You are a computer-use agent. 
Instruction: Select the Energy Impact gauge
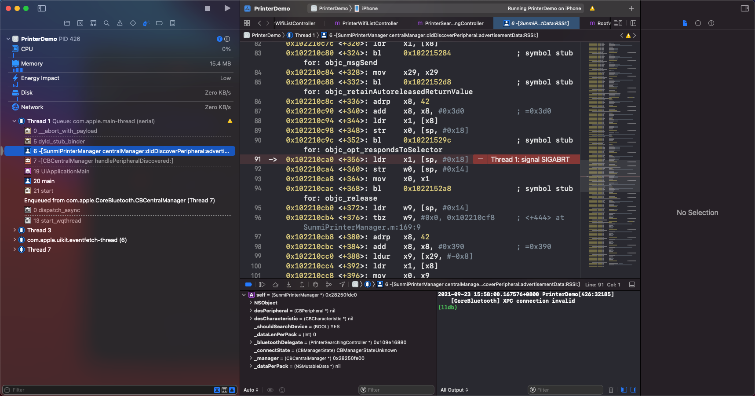121,78
